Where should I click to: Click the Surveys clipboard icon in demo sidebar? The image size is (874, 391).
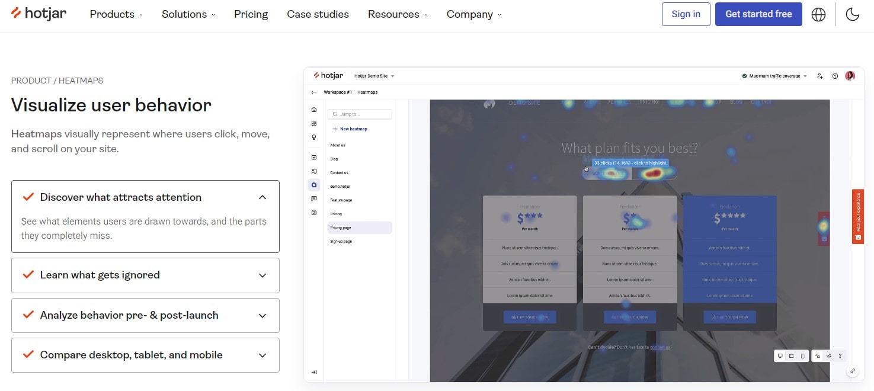point(314,212)
